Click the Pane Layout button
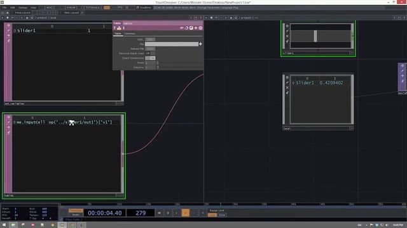 23,13
